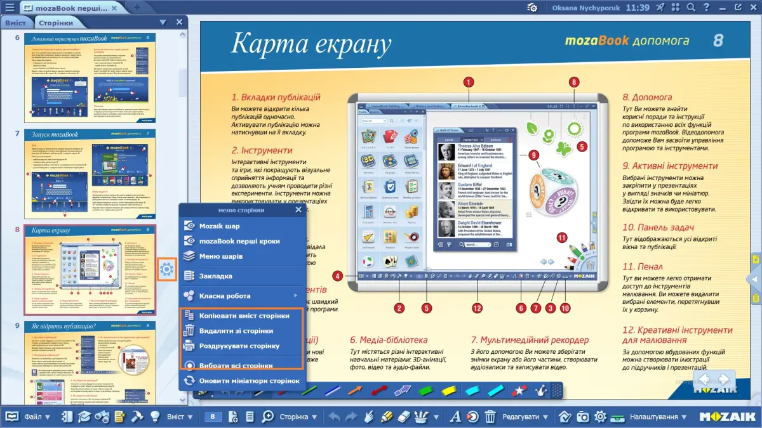Open the yellow notes icon
This screenshot has height=428, width=762.
pos(119,417)
